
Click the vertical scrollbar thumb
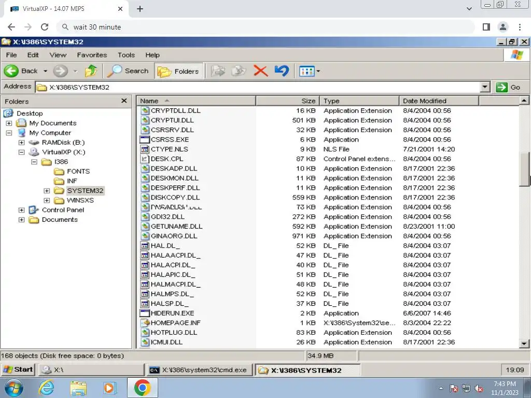tap(524, 170)
